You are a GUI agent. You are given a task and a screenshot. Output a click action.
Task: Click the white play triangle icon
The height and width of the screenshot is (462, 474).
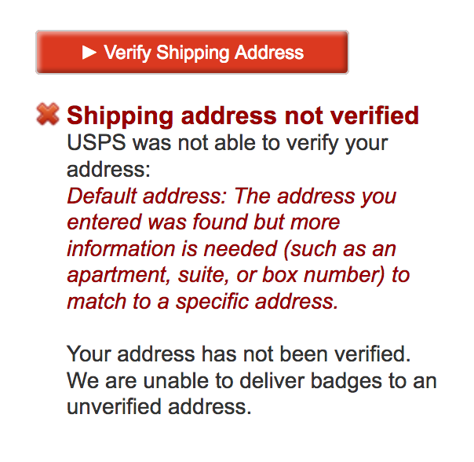pos(89,53)
